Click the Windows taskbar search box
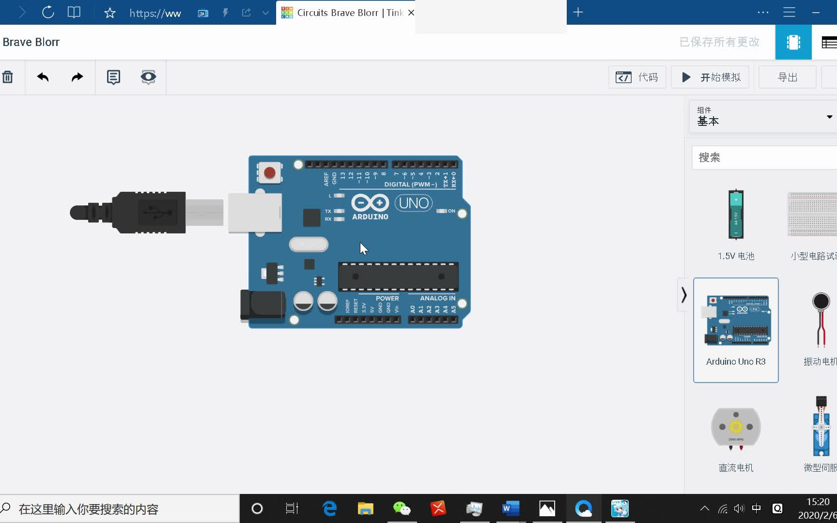The image size is (837, 523). 120,509
